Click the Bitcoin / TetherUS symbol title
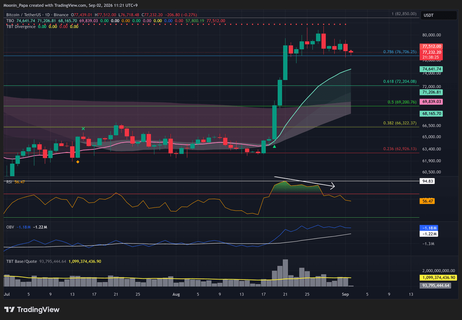The width and height of the screenshot is (462, 320). coord(25,15)
